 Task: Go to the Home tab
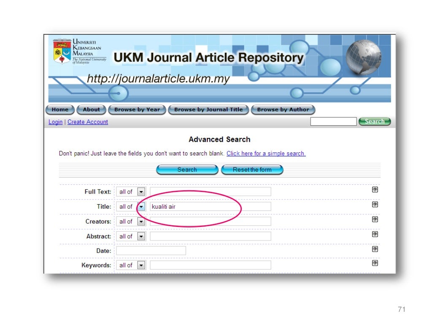point(60,109)
